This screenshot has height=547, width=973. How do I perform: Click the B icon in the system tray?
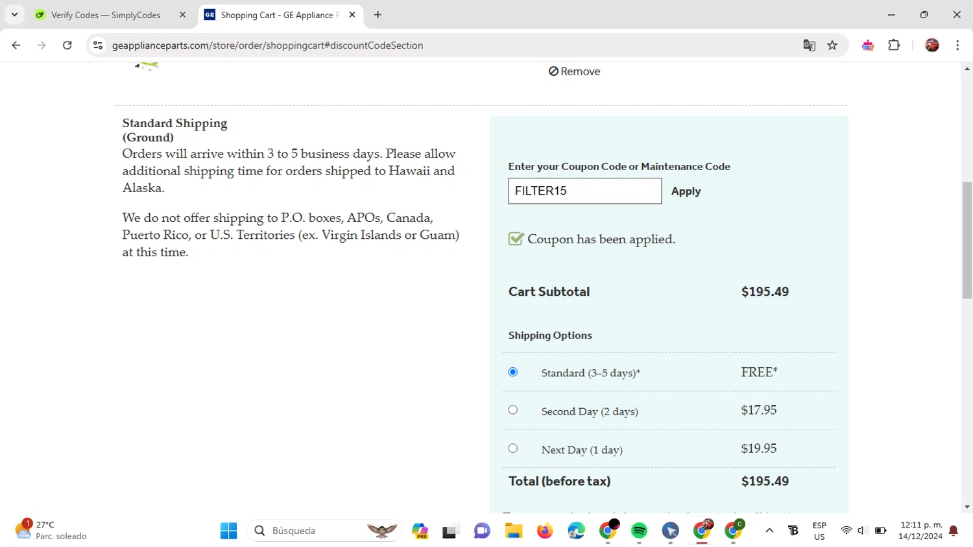click(x=793, y=531)
